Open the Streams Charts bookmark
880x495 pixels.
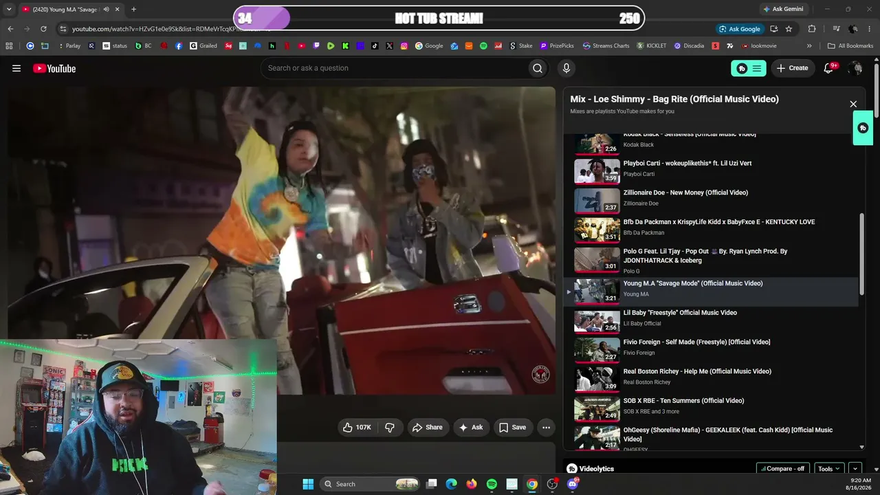(x=606, y=46)
